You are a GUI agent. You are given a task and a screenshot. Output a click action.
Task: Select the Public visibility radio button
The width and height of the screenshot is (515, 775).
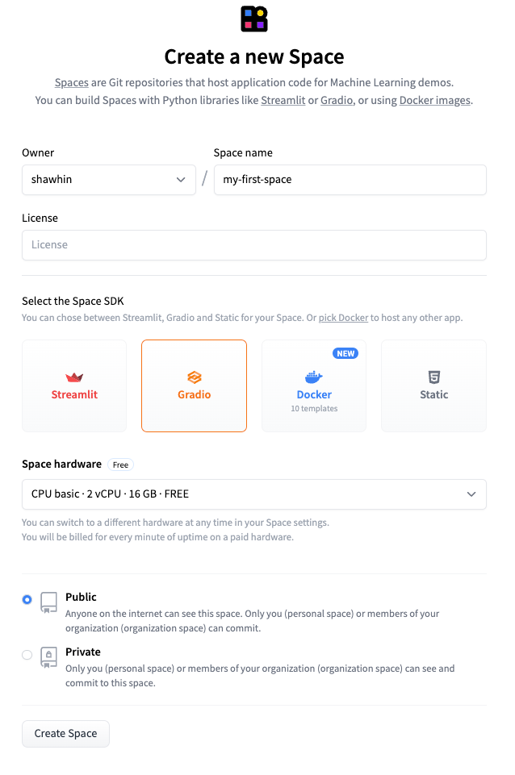coord(27,599)
